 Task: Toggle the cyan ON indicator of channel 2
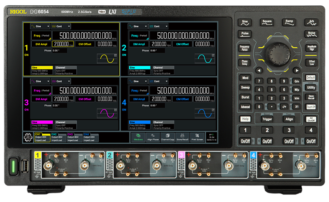[124, 55]
